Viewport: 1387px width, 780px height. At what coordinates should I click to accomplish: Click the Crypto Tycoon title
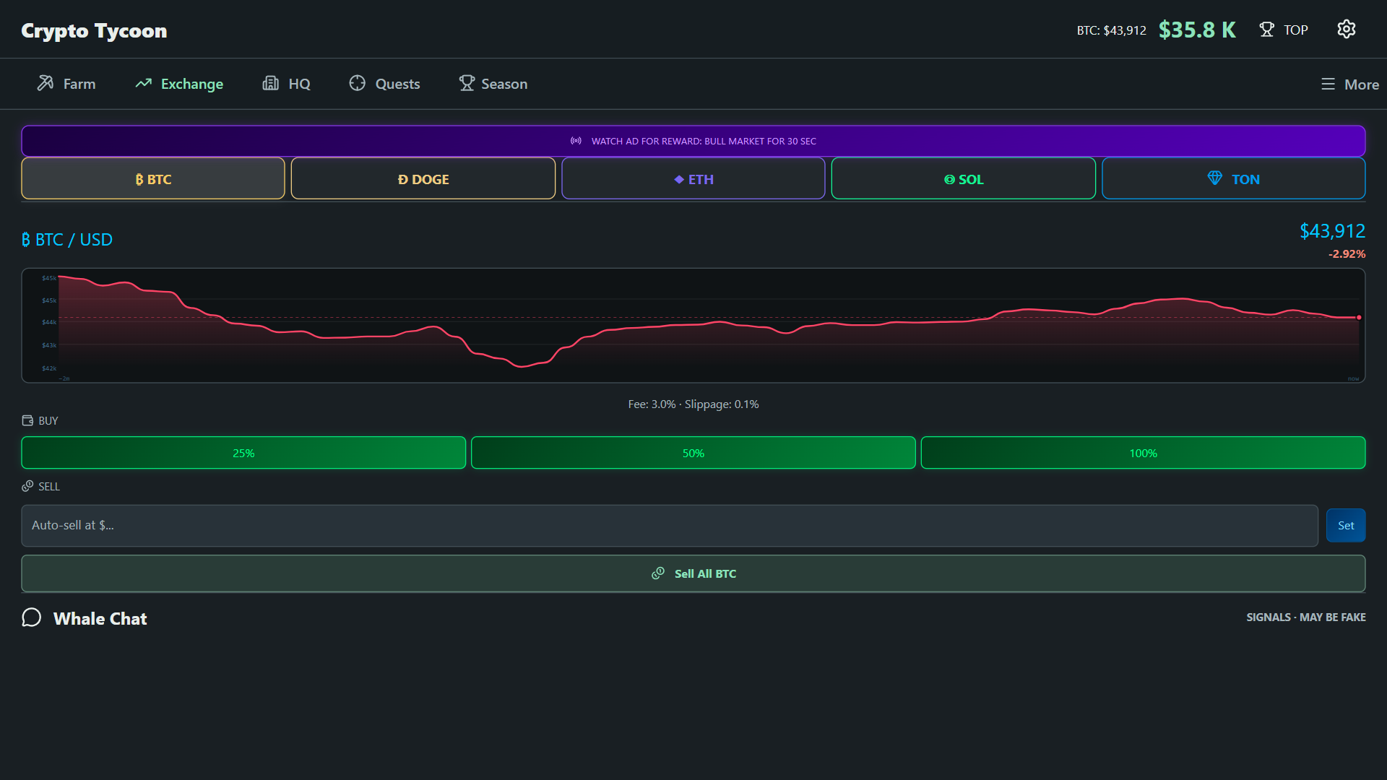click(x=94, y=30)
